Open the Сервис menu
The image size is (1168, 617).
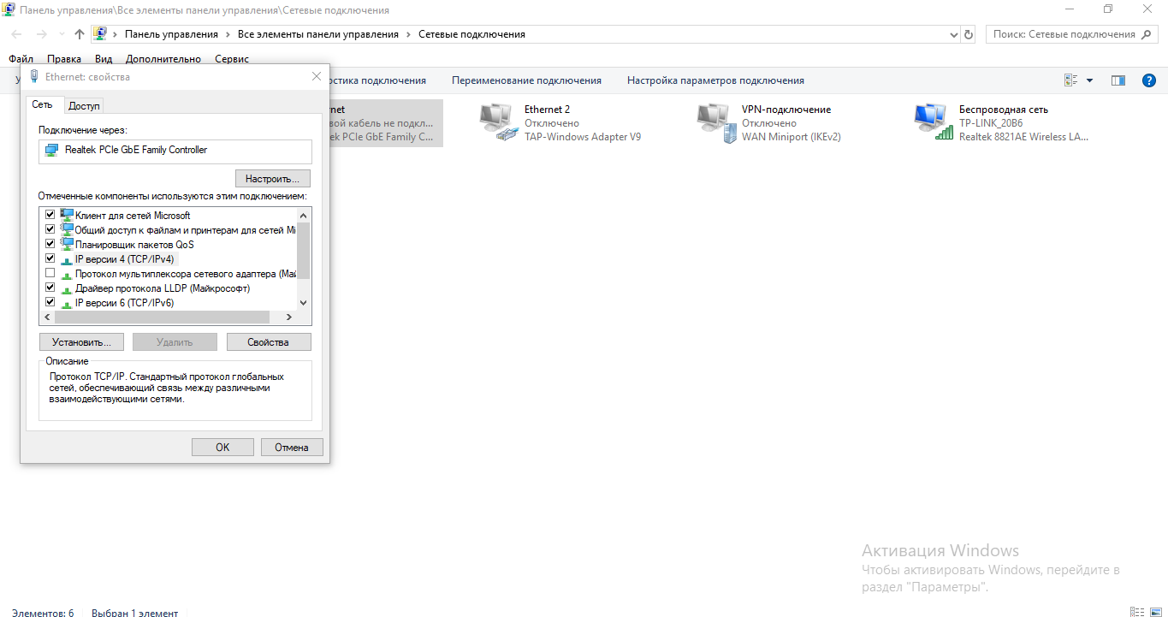232,59
